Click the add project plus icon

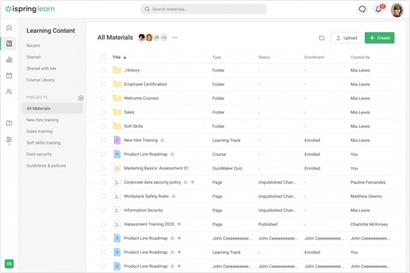coord(81,98)
